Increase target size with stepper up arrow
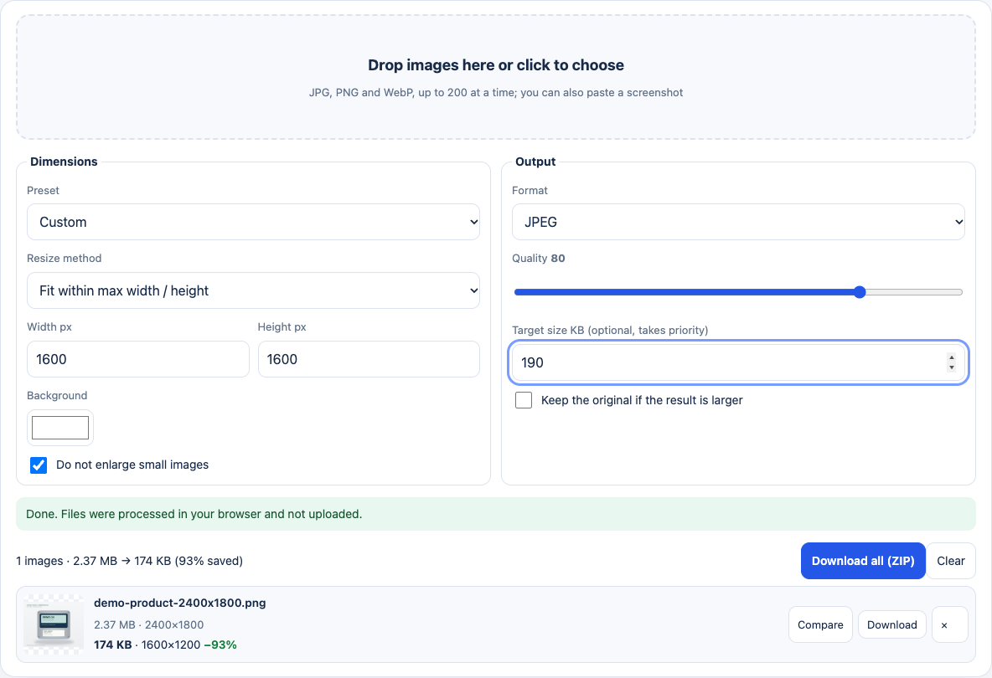This screenshot has width=992, height=678. (952, 357)
